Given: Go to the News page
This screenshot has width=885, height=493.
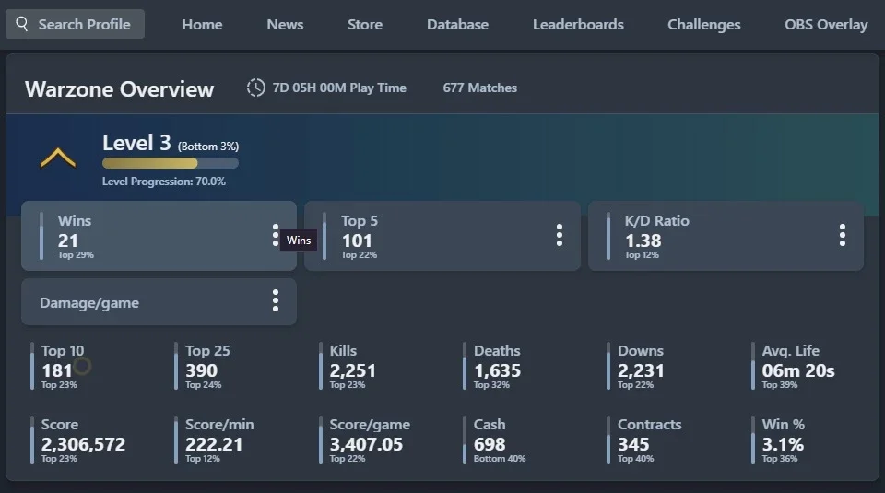Looking at the screenshot, I should pyautogui.click(x=285, y=25).
